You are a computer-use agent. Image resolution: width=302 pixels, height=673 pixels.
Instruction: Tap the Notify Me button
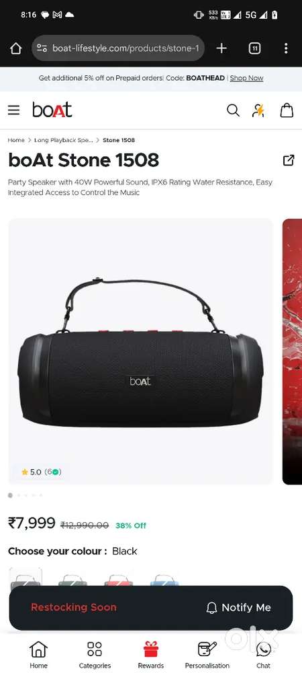(x=238, y=607)
